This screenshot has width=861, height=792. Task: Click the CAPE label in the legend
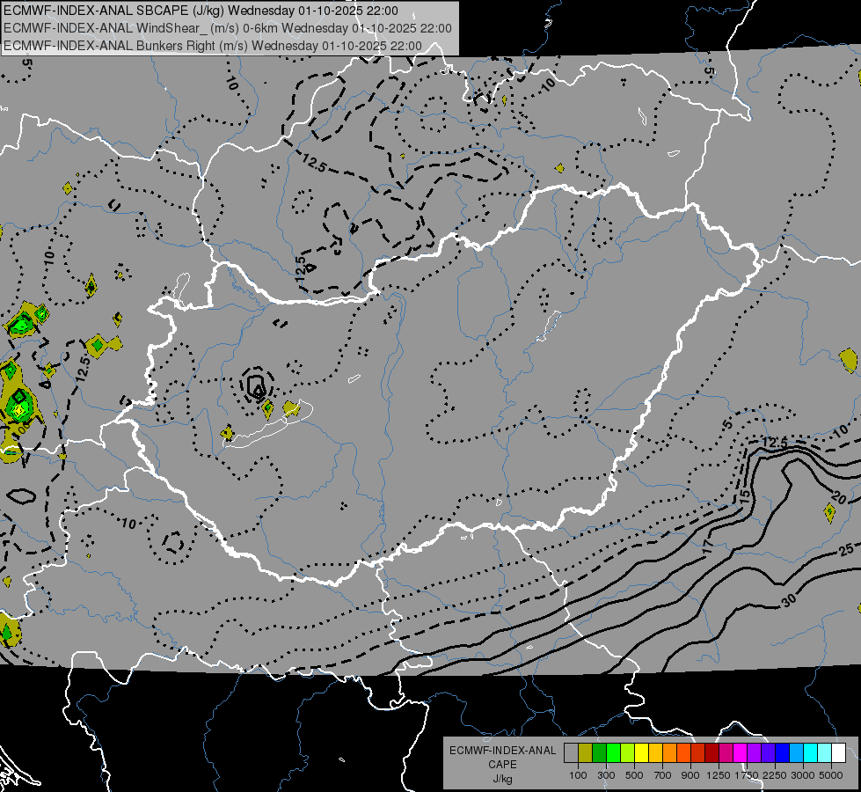tap(502, 765)
